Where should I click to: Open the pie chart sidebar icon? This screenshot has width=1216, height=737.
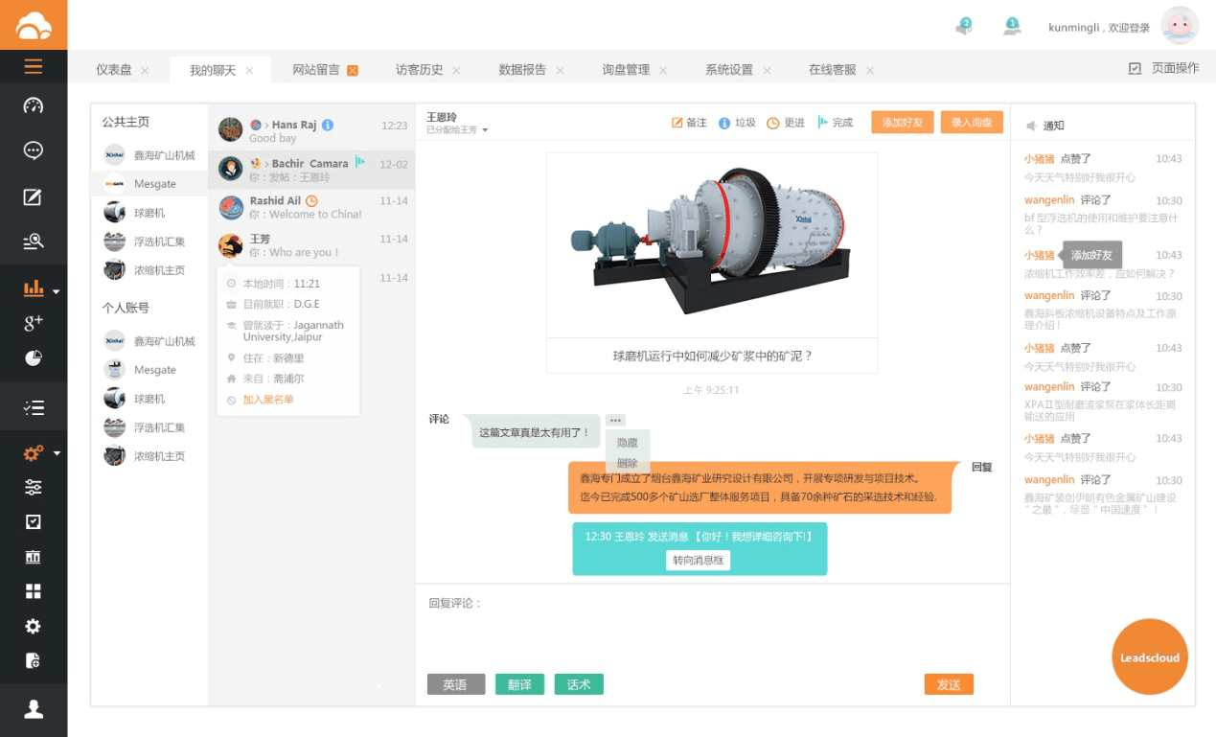click(34, 358)
